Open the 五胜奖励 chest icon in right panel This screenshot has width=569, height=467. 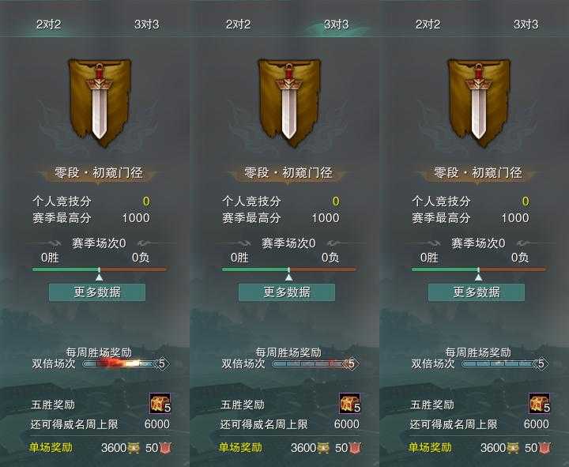click(540, 403)
